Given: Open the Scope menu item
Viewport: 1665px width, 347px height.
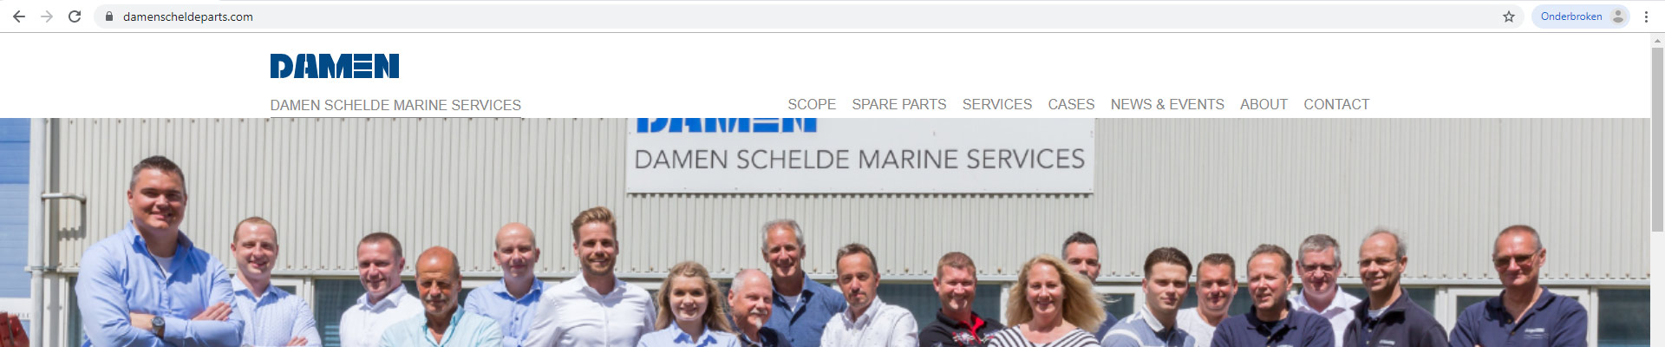Looking at the screenshot, I should (x=812, y=104).
